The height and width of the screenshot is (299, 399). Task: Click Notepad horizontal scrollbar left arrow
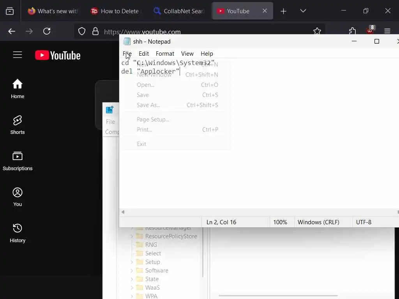[123, 212]
